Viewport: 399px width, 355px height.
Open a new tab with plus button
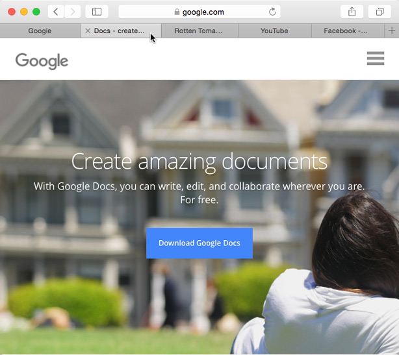[x=391, y=31]
